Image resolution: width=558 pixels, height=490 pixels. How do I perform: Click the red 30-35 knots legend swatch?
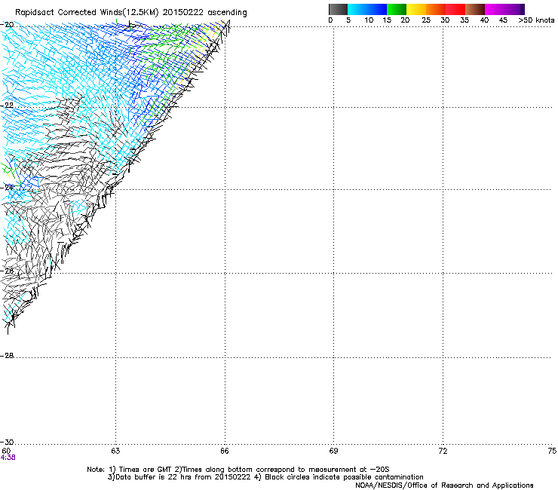pyautogui.click(x=455, y=9)
